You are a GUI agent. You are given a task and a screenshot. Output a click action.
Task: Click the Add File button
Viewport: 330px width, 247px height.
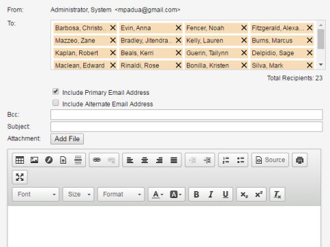pyautogui.click(x=67, y=139)
